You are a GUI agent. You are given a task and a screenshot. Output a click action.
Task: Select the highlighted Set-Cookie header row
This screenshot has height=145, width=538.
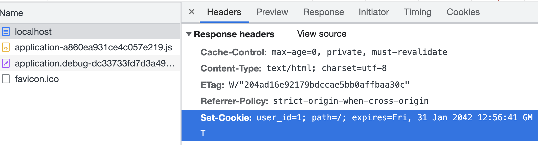point(359,125)
